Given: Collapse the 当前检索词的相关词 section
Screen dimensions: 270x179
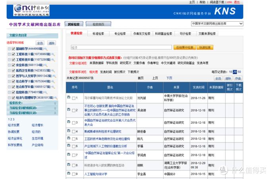Looking at the screenshot, I should point(55,113).
